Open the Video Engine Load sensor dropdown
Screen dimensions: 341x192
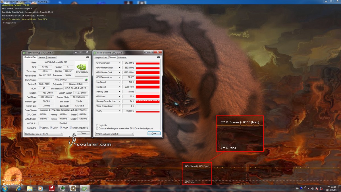(119, 106)
